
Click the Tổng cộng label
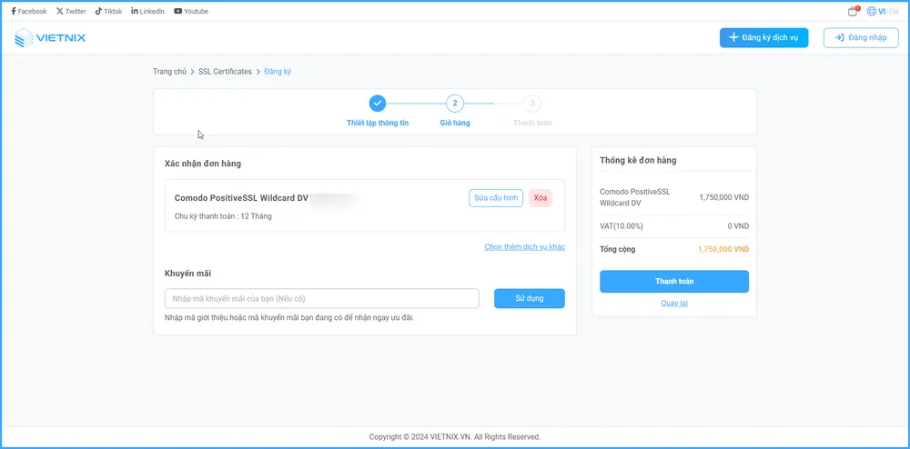[618, 250]
